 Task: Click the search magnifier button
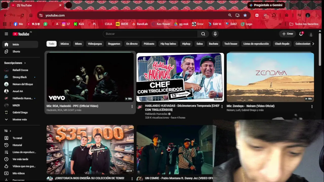click(203, 34)
